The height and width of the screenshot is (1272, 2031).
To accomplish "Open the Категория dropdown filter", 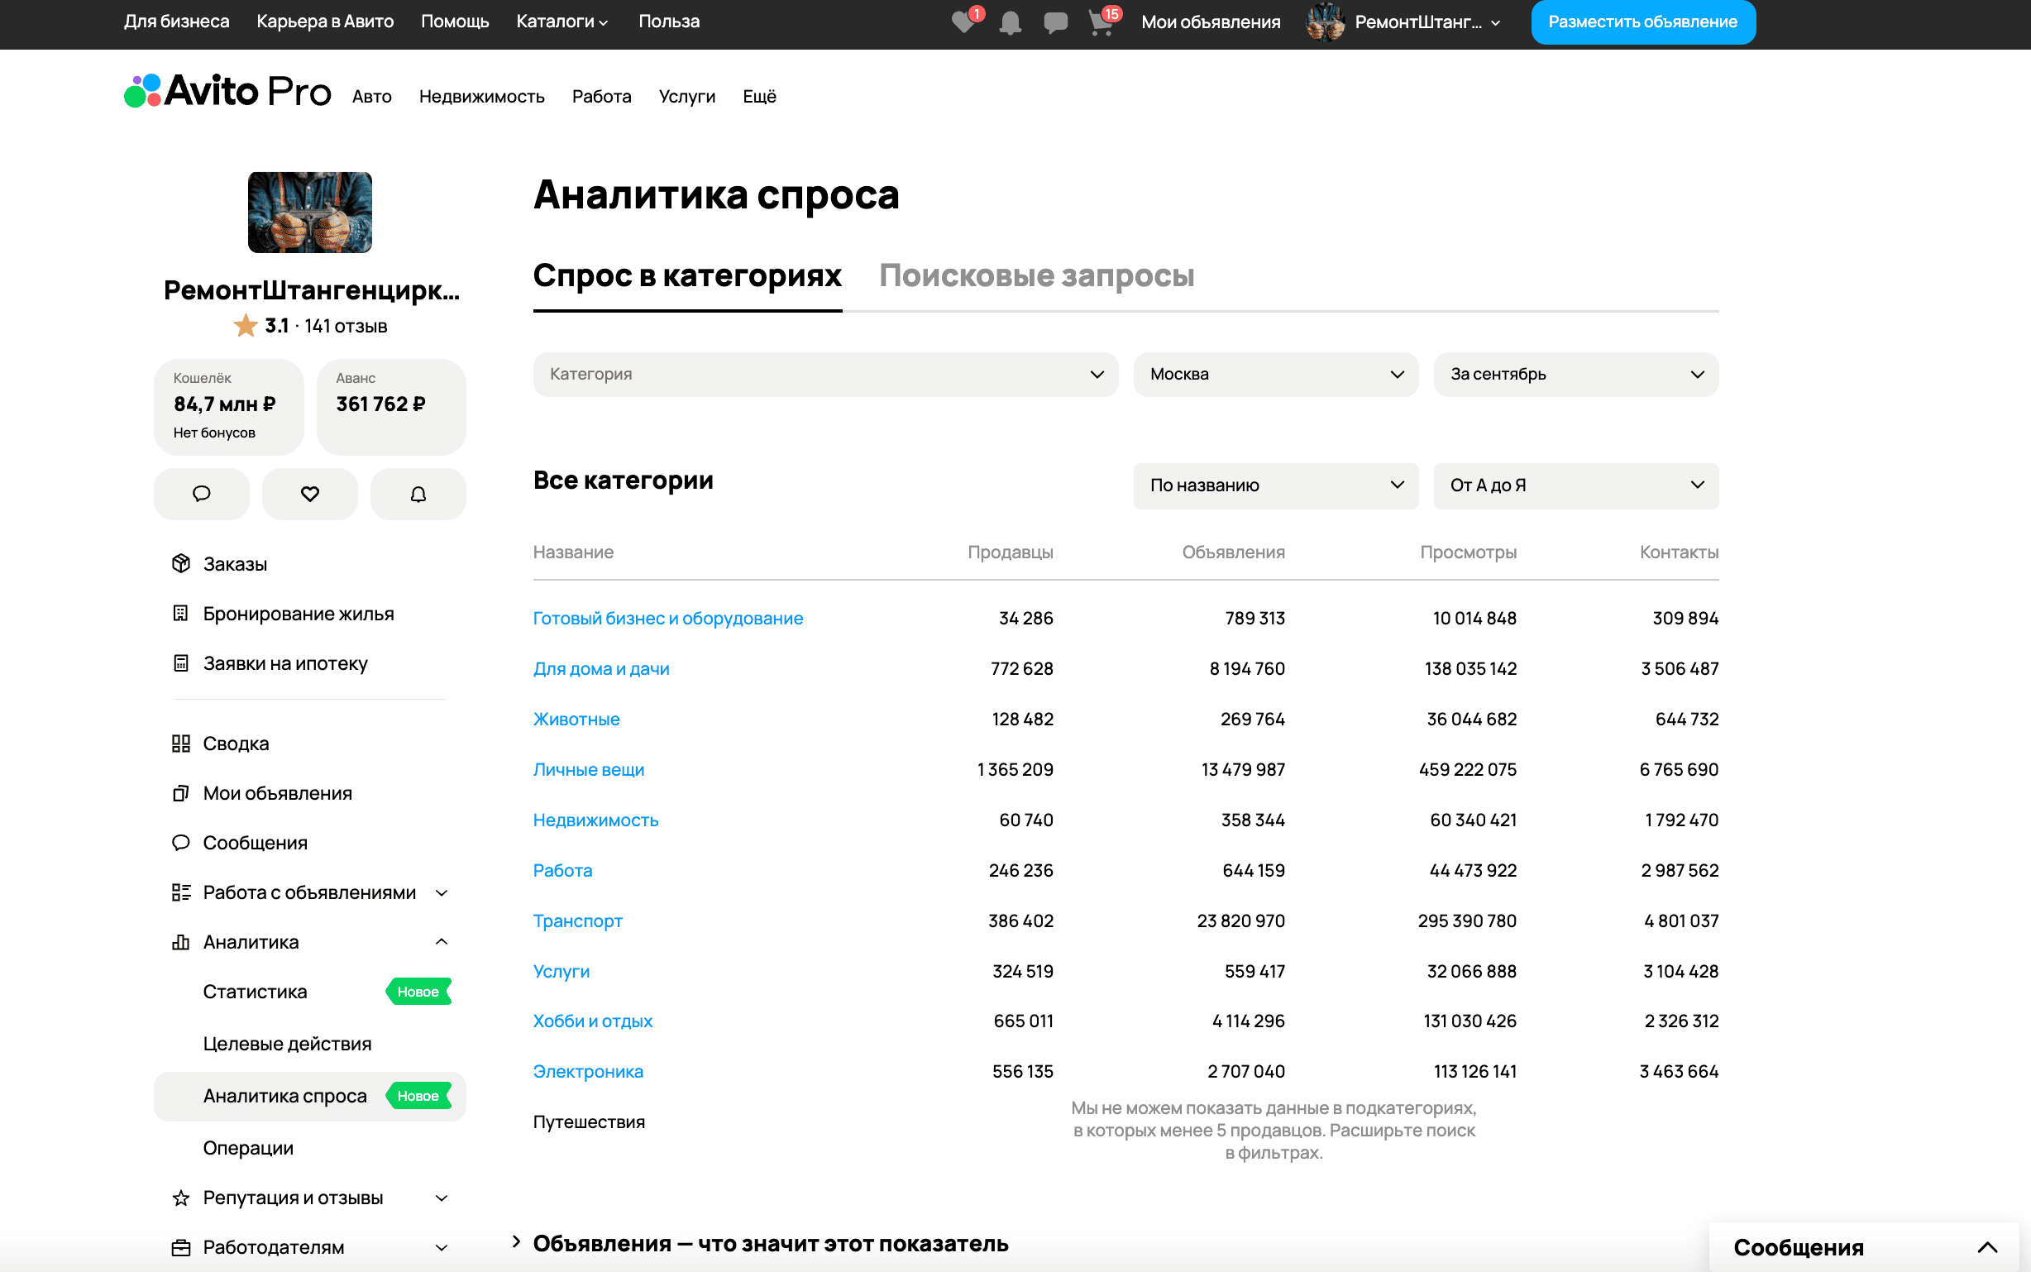I will coord(825,375).
